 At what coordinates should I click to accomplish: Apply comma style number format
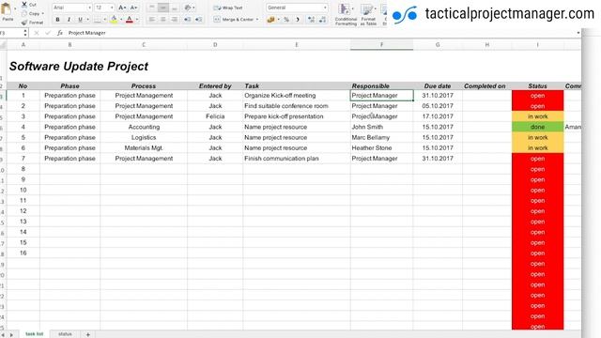(x=298, y=19)
